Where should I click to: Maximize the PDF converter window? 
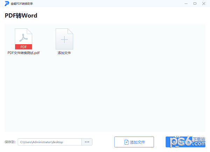click(195, 4)
